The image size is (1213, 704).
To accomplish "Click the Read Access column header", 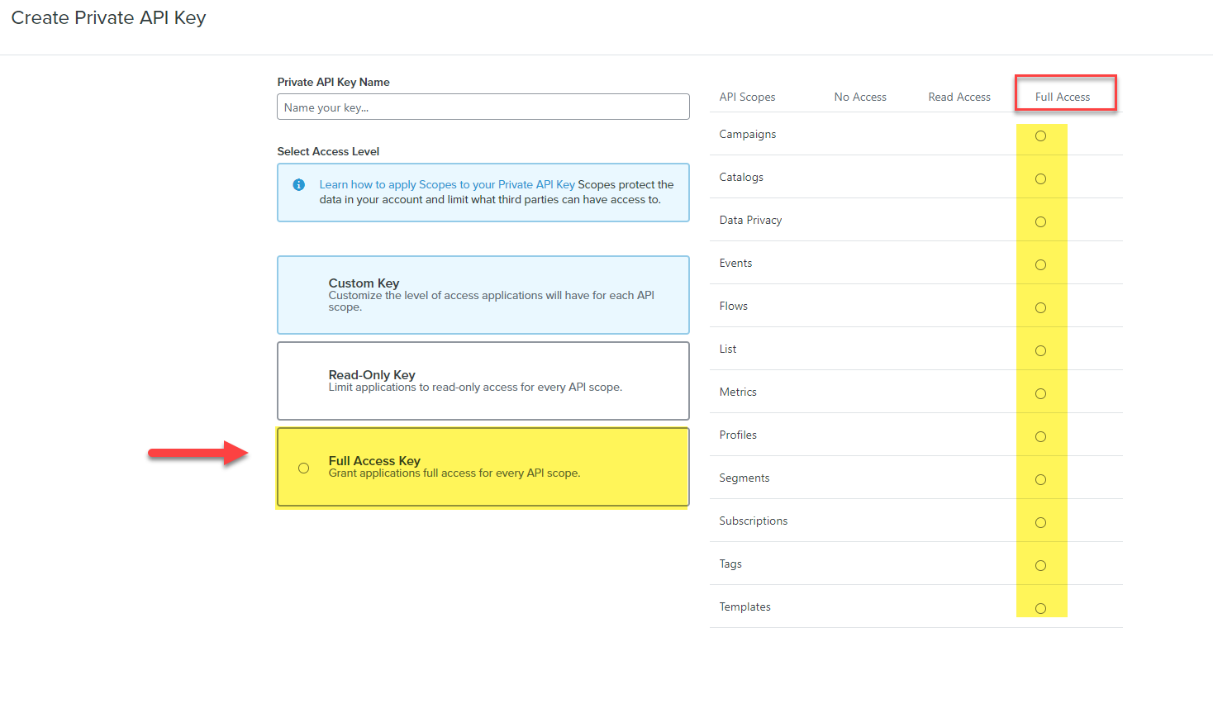I will (x=959, y=97).
